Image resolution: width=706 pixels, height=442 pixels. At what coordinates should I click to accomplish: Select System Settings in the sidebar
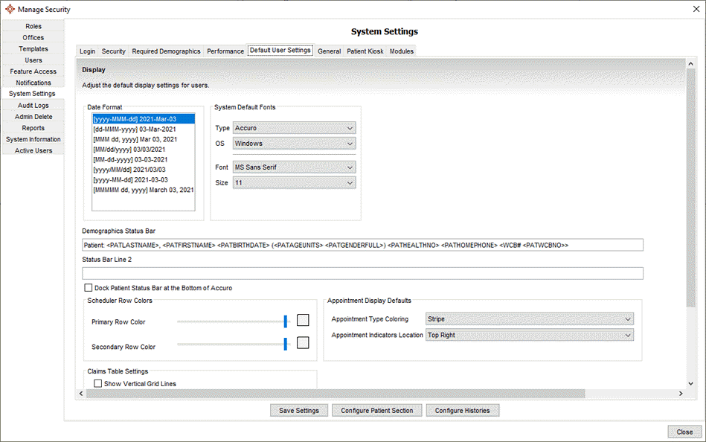coord(33,94)
